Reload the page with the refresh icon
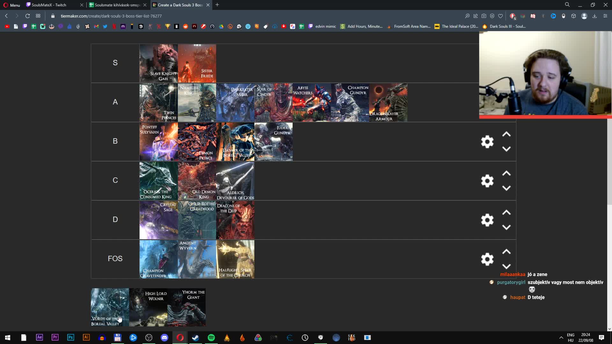Screen dimensions: 612x344 27,16
